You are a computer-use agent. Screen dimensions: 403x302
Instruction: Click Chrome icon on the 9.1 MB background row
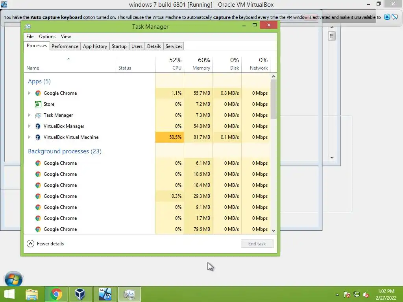tap(38, 207)
